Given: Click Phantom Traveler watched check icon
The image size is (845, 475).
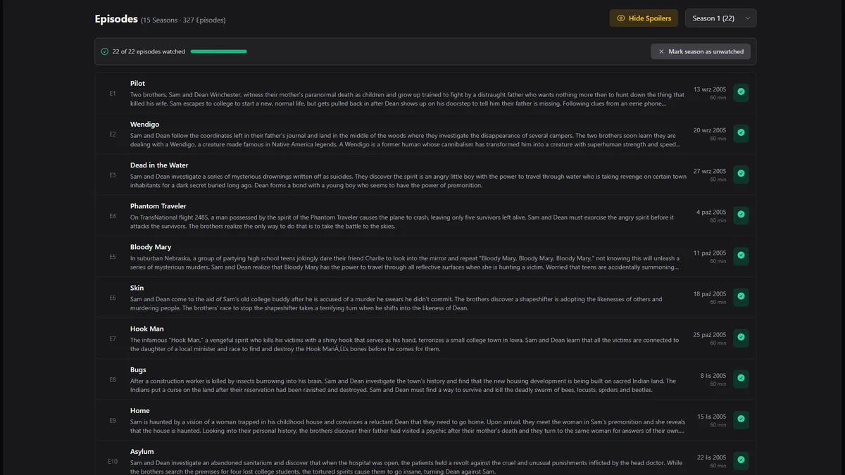Looking at the screenshot, I should [741, 215].
